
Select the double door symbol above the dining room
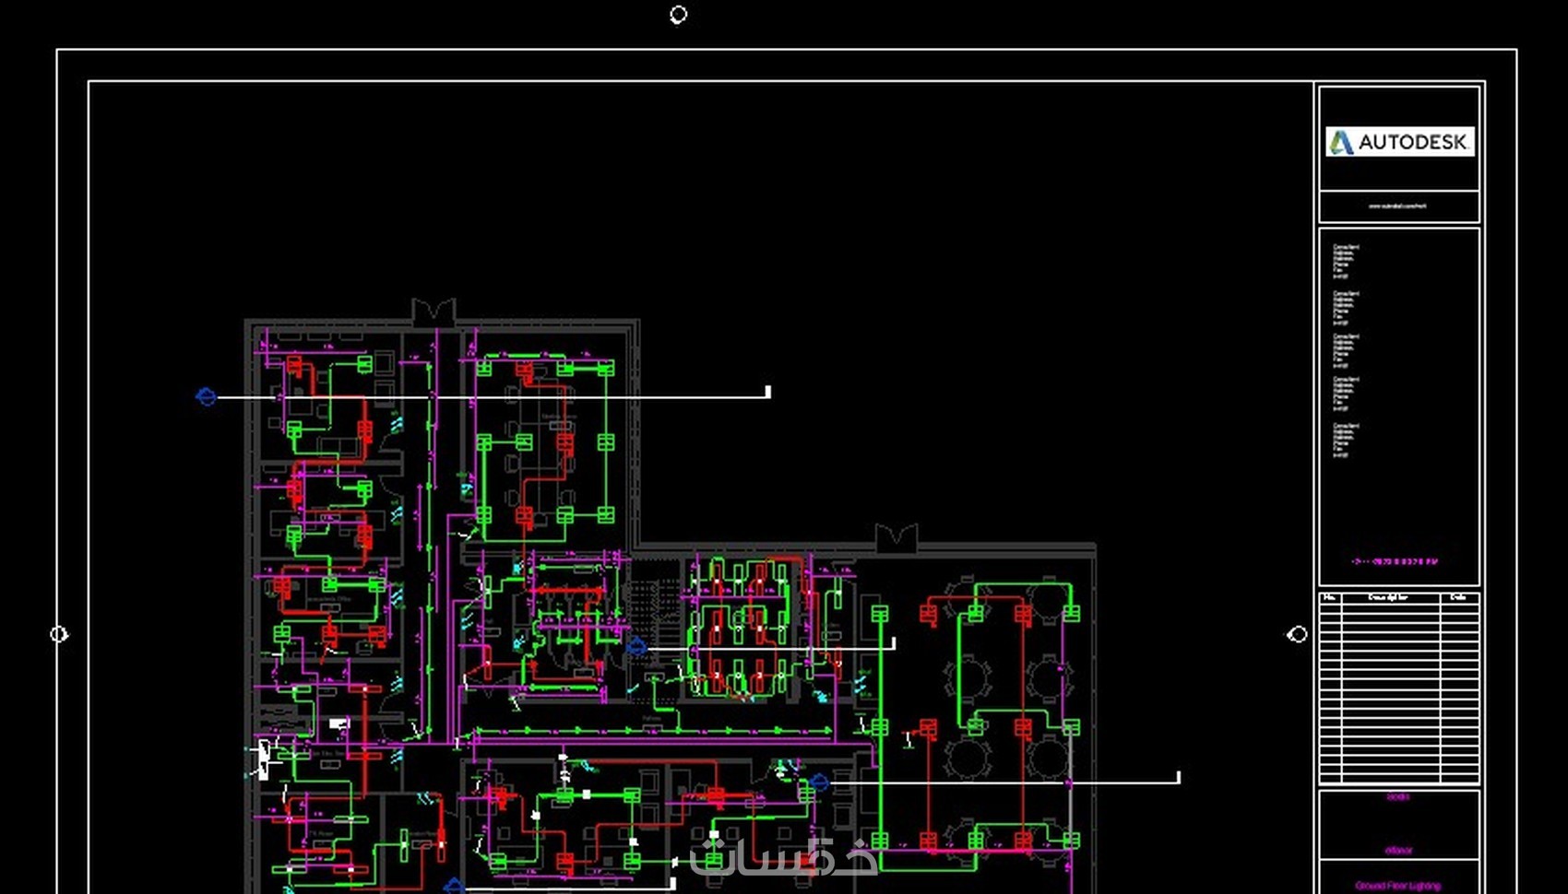pyautogui.click(x=897, y=537)
